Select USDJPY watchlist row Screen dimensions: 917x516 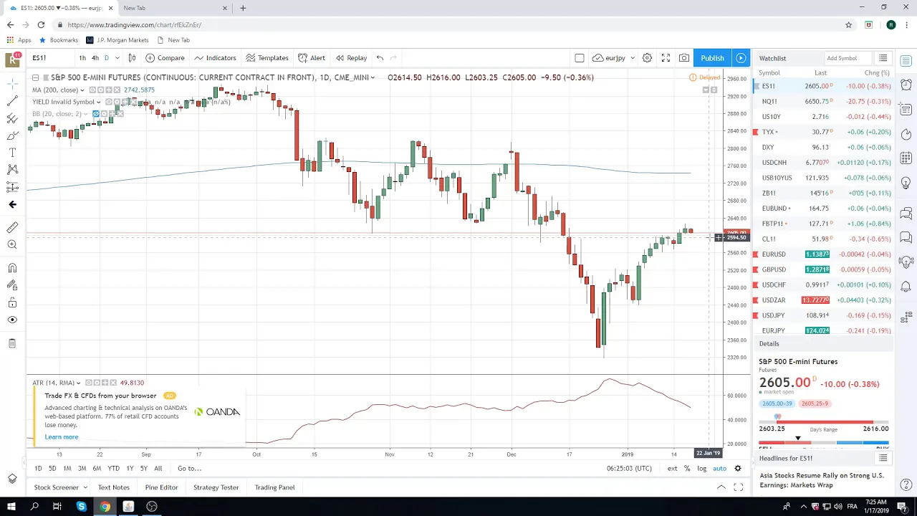(x=822, y=315)
